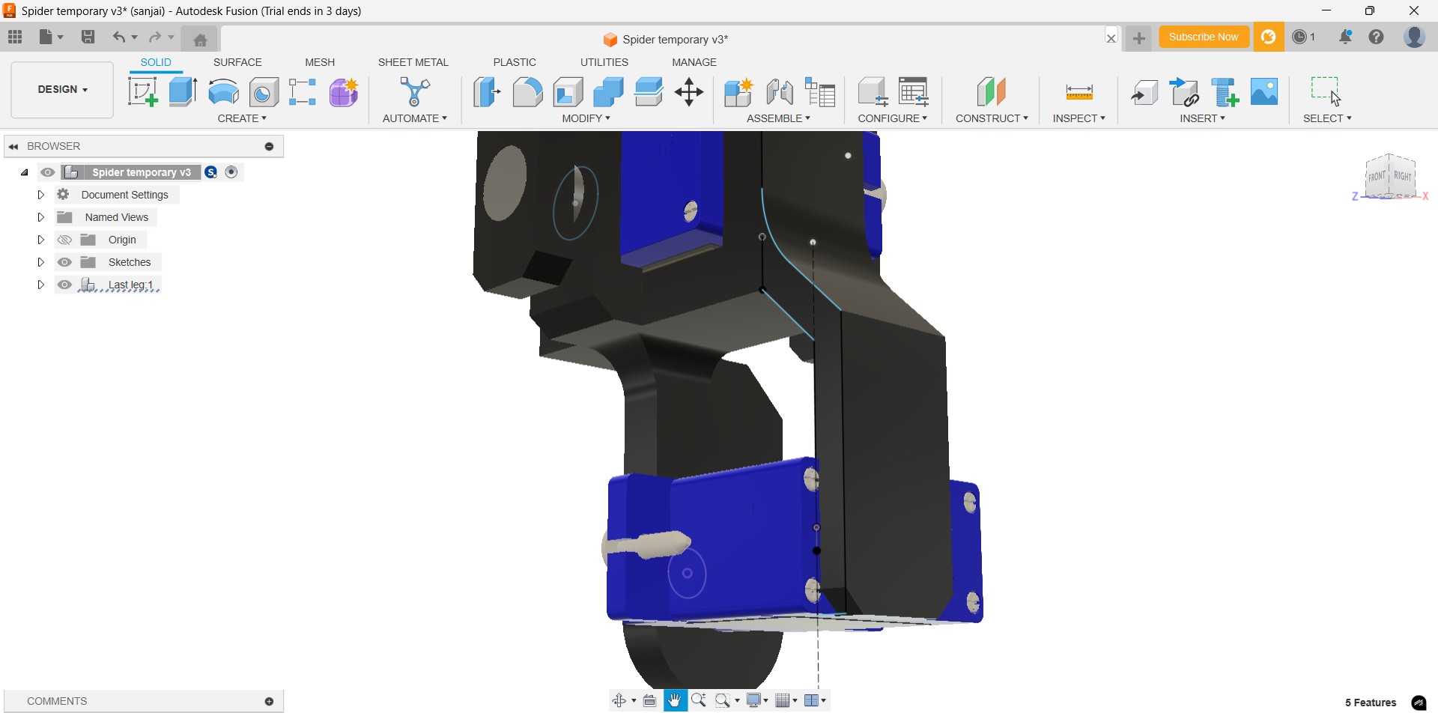The image size is (1438, 713).
Task: Switch to the SURFACE tab
Action: point(237,62)
